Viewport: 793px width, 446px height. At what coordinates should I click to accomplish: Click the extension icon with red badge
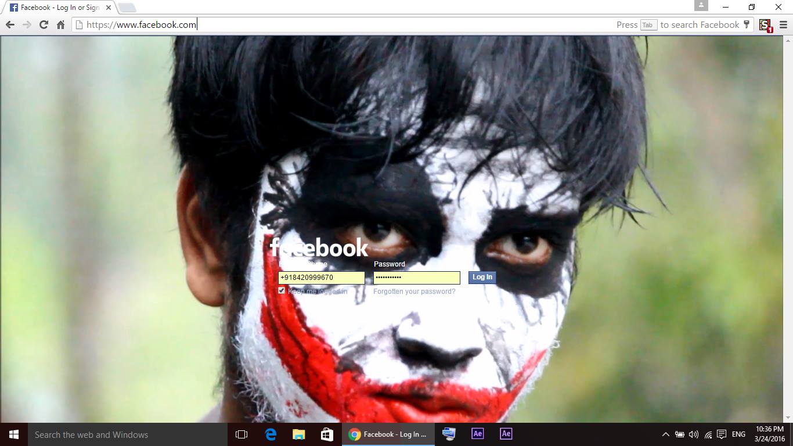pyautogui.click(x=765, y=25)
